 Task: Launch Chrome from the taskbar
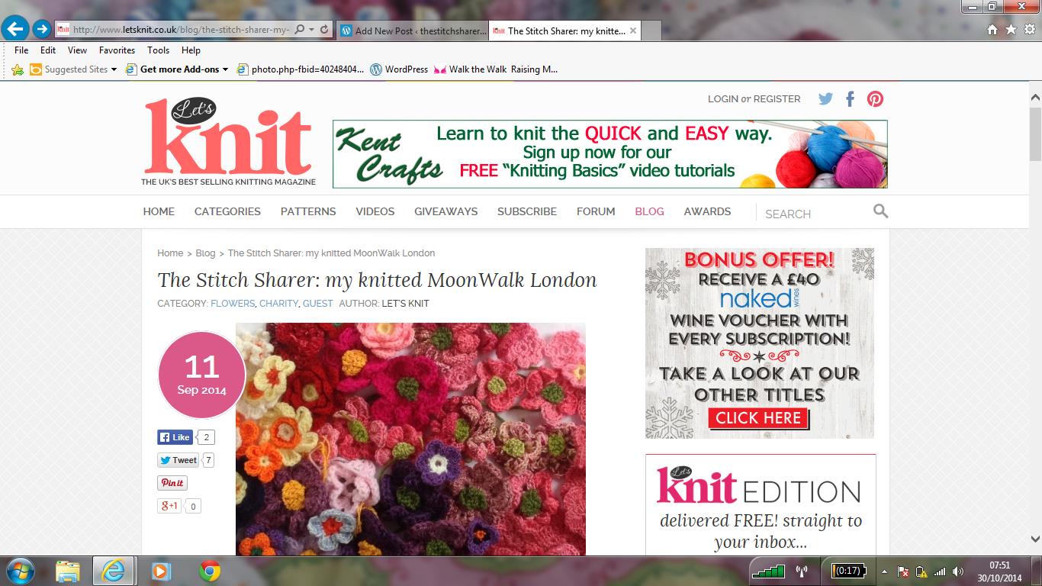pyautogui.click(x=210, y=570)
